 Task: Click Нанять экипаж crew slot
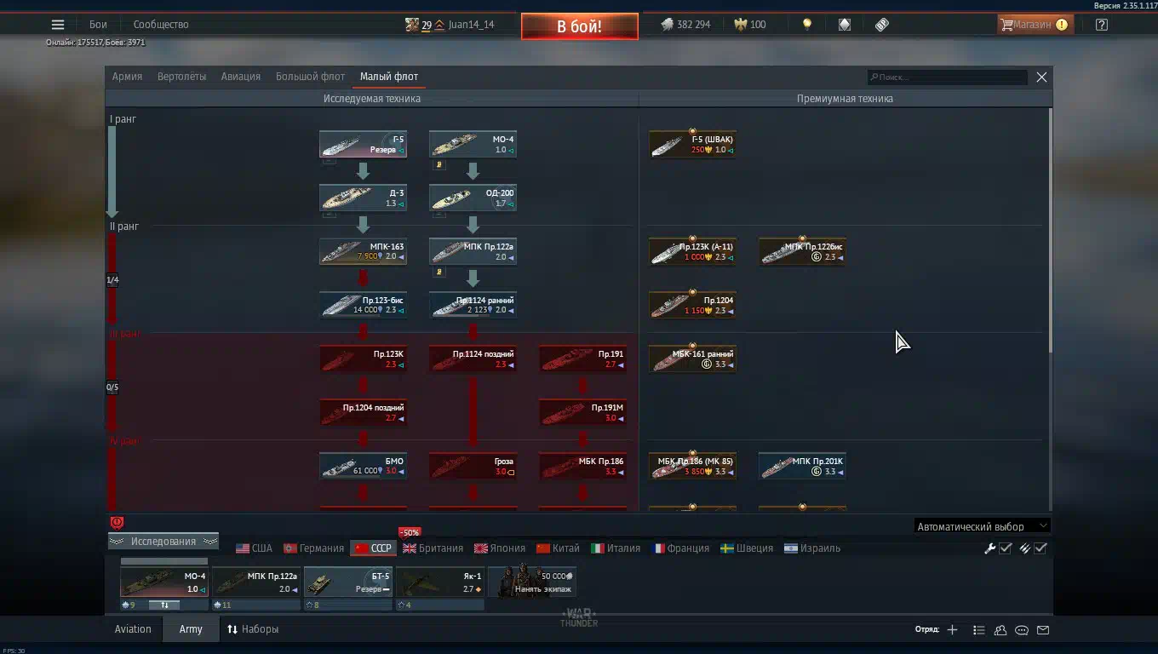[x=532, y=582]
